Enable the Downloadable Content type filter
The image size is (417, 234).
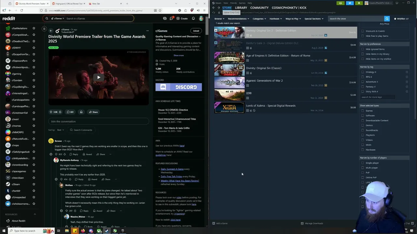click(363, 121)
